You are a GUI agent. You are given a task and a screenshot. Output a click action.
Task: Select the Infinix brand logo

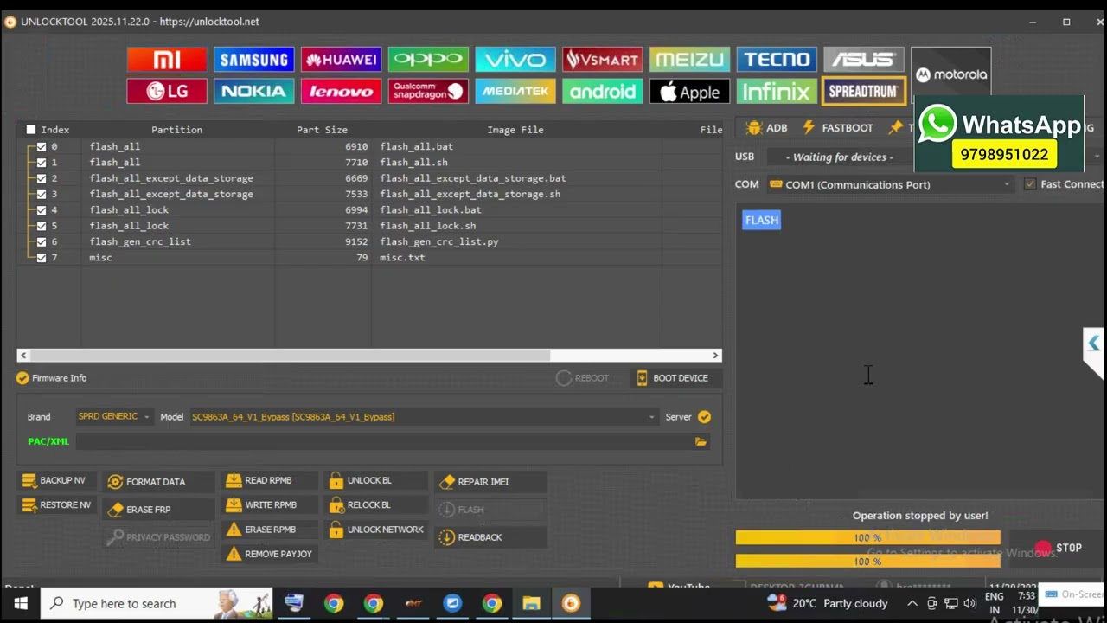pyautogui.click(x=777, y=91)
